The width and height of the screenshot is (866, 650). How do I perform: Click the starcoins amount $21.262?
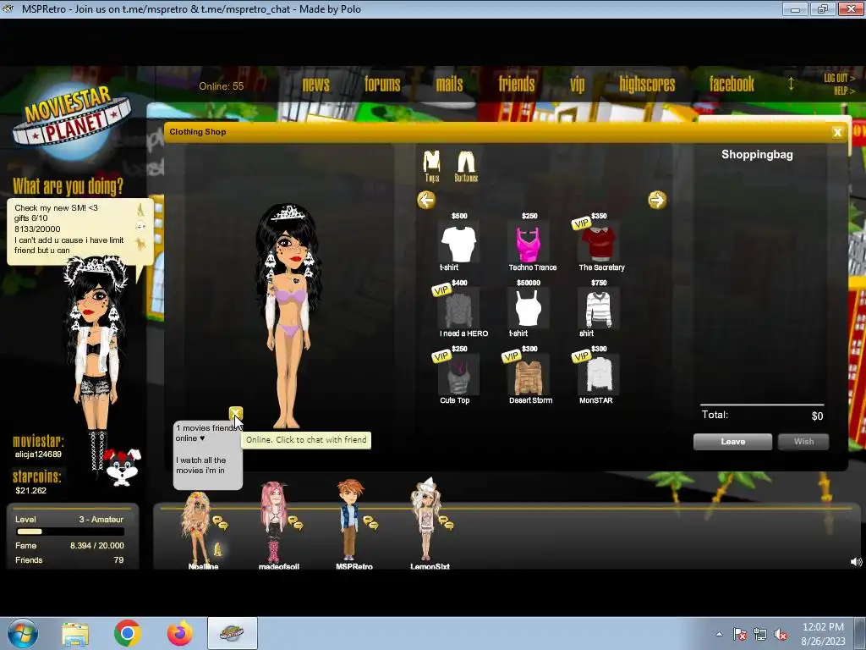tap(31, 490)
